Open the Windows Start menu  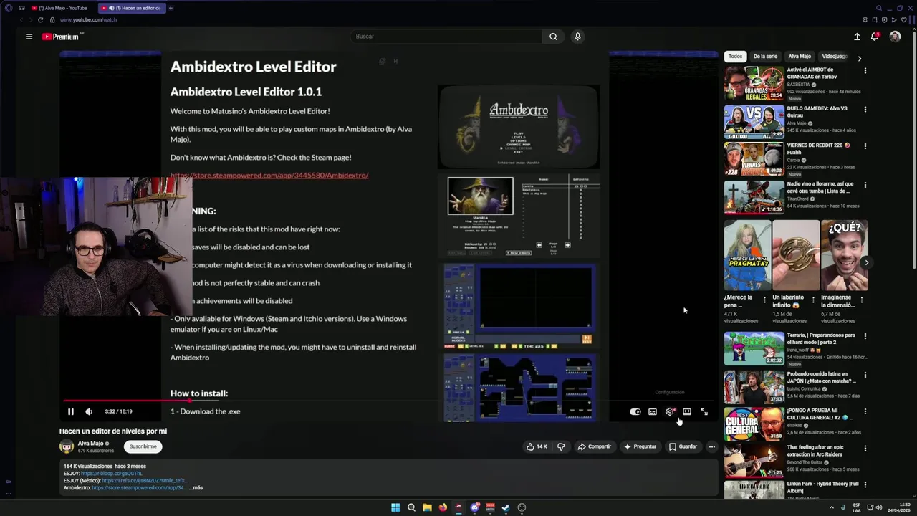coord(395,507)
